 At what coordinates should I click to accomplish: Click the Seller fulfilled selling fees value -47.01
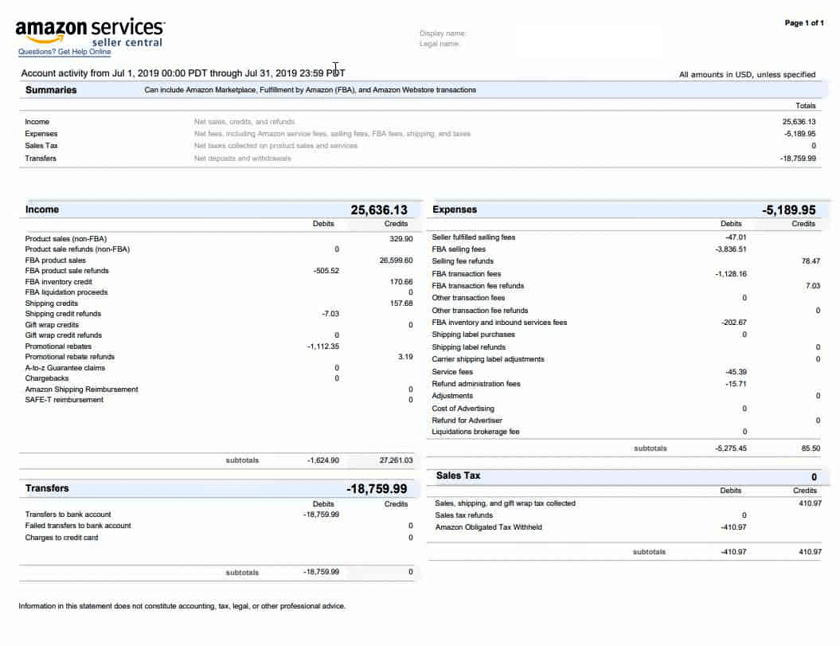tap(736, 237)
